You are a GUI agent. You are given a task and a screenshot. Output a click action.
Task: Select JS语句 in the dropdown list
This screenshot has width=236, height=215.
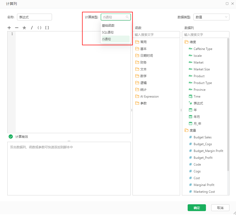pos(106,39)
